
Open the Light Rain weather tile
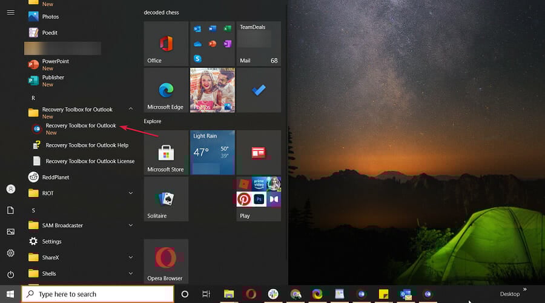pyautogui.click(x=212, y=152)
